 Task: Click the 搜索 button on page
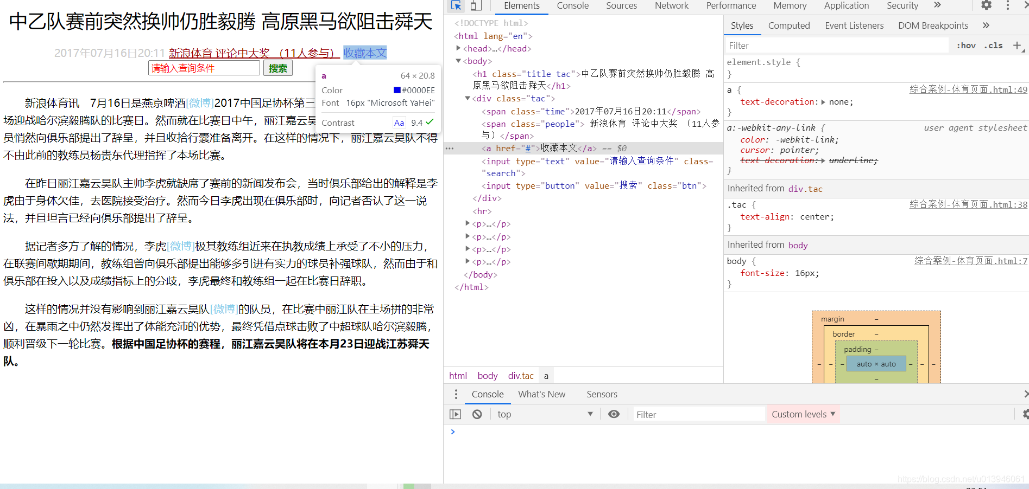click(x=277, y=68)
